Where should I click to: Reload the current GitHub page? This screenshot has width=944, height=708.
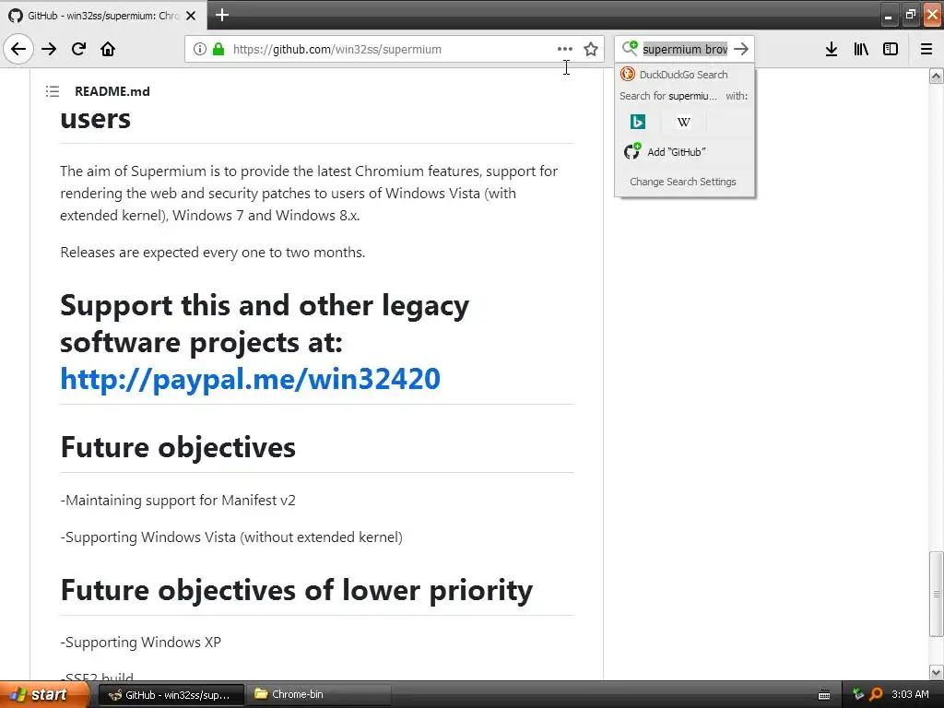click(78, 49)
